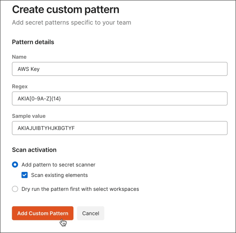Viewport: 236px width, 233px height.
Task: Toggle the "Scan existing elements" checkbox box
Action: pos(24,175)
